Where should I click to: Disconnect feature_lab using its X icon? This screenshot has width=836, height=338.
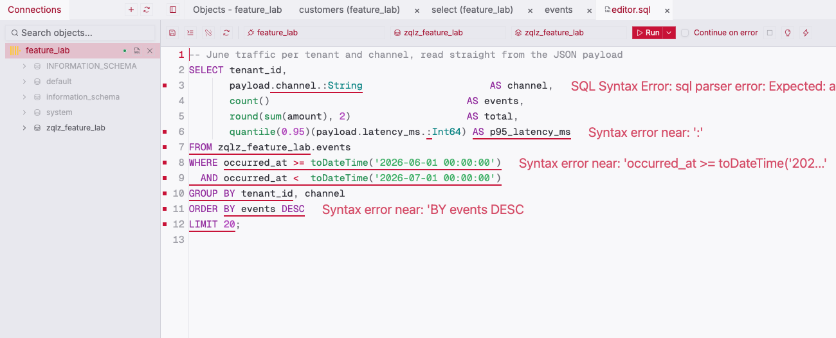click(x=150, y=51)
